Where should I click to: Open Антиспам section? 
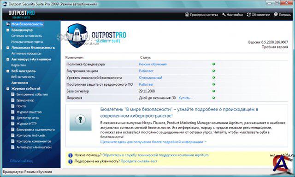(x=19, y=83)
